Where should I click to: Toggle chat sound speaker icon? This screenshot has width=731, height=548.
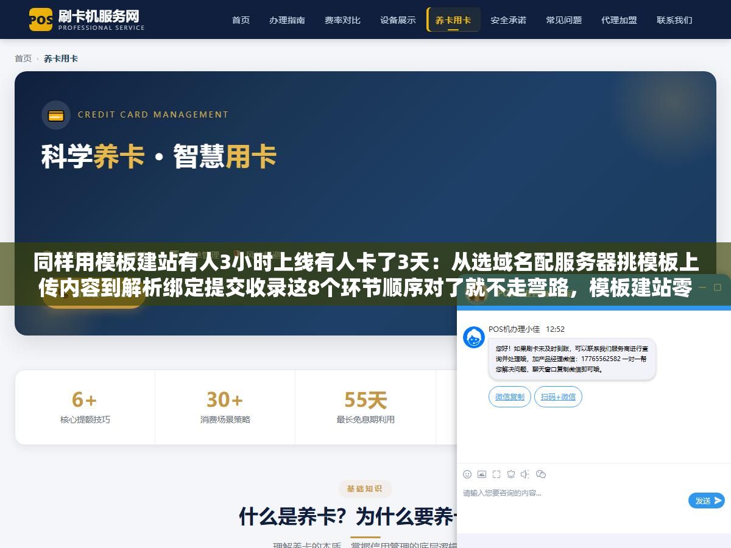tap(525, 474)
